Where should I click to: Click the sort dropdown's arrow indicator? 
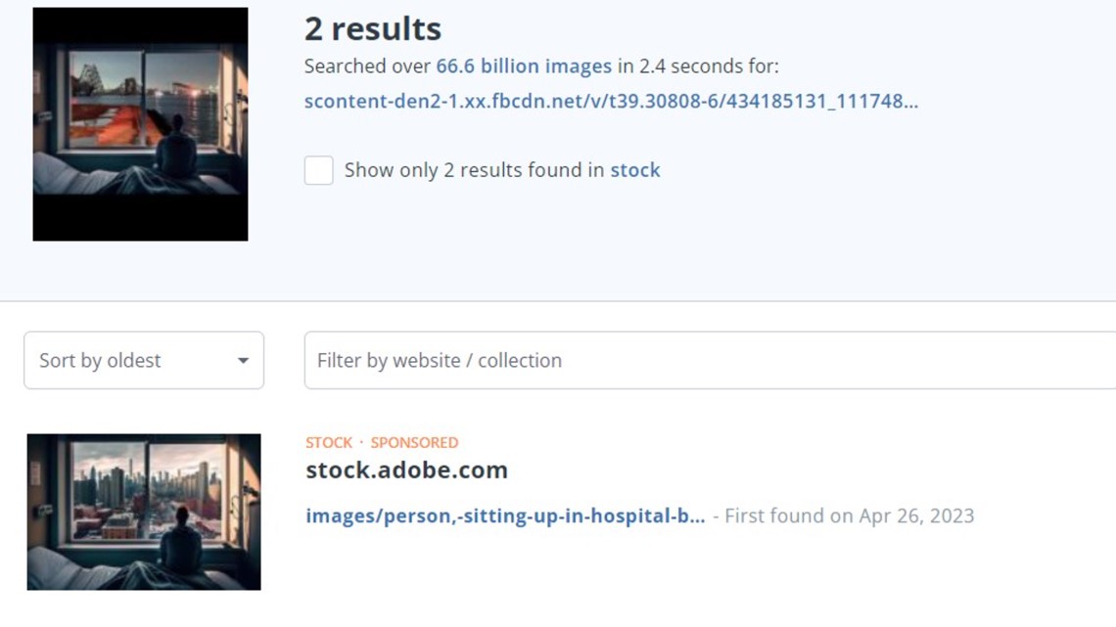[244, 360]
